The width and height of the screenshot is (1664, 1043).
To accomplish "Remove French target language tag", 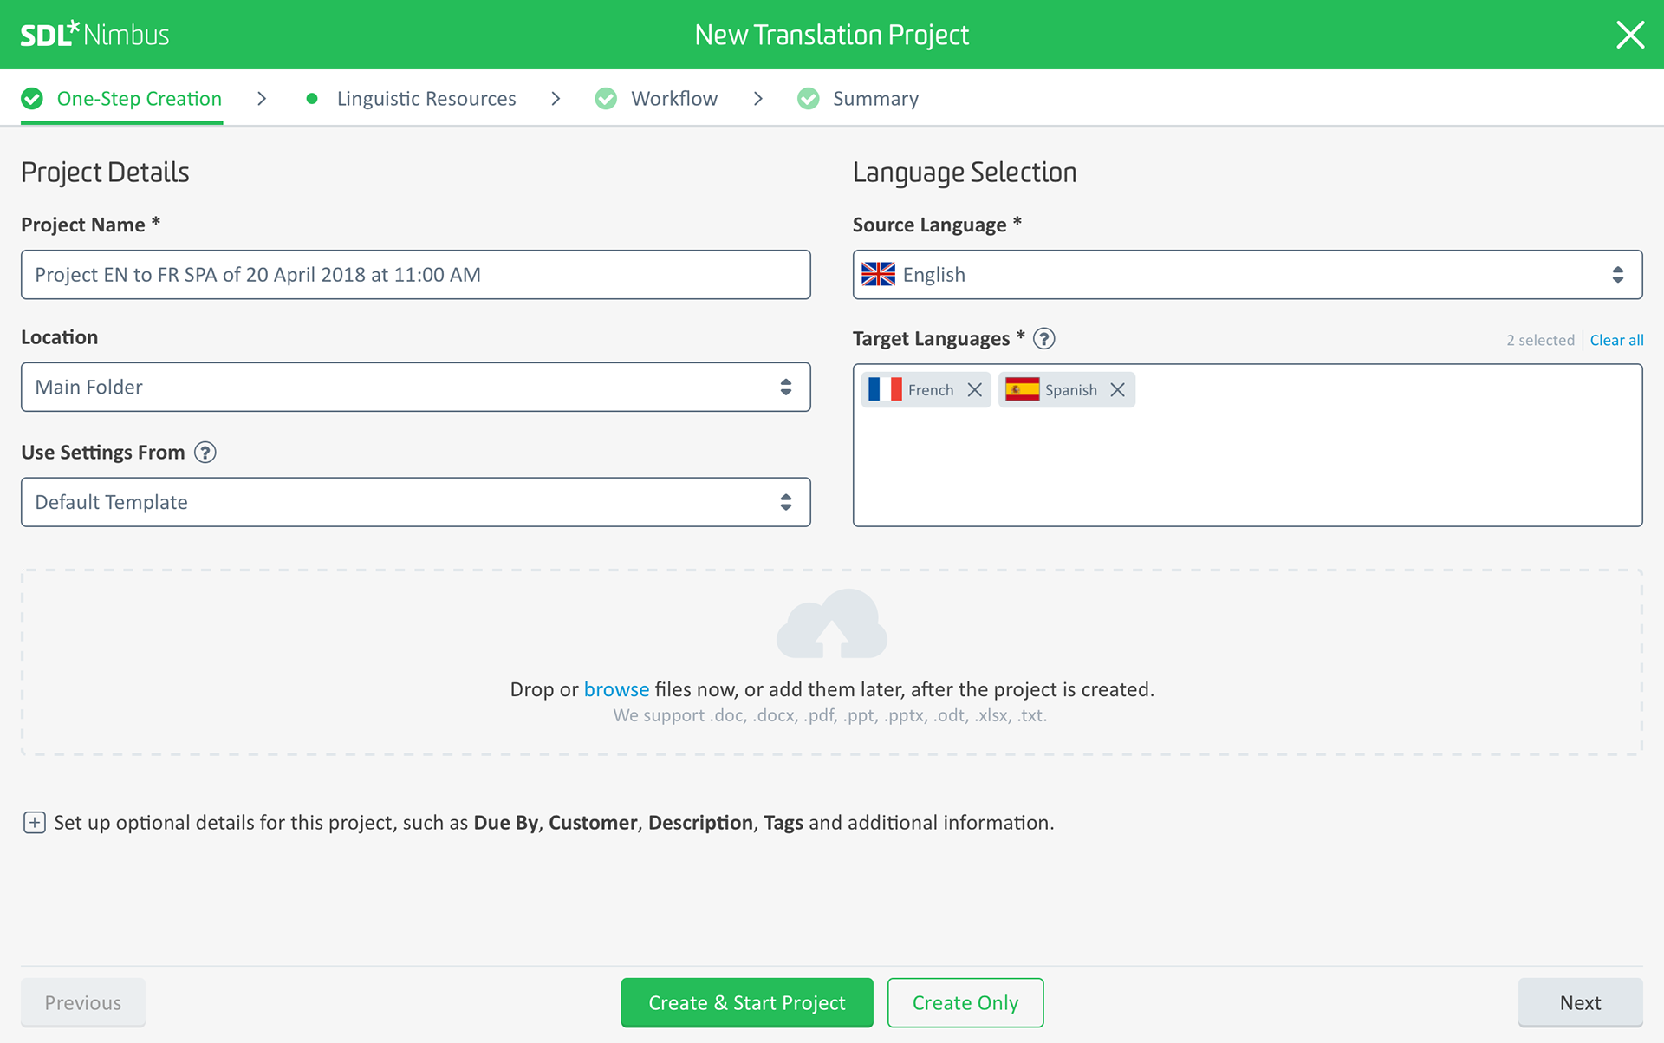I will [x=975, y=390].
